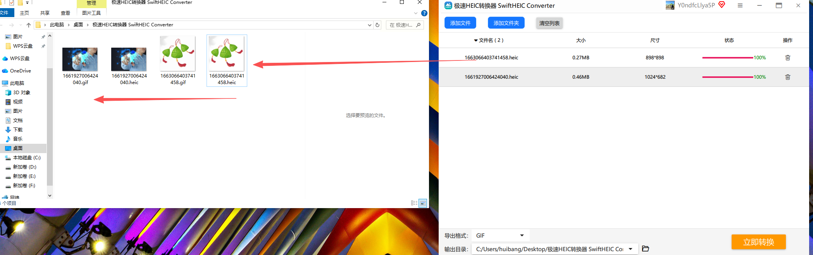Refresh the Explorer folder view
This screenshot has width=813, height=255.
377,25
